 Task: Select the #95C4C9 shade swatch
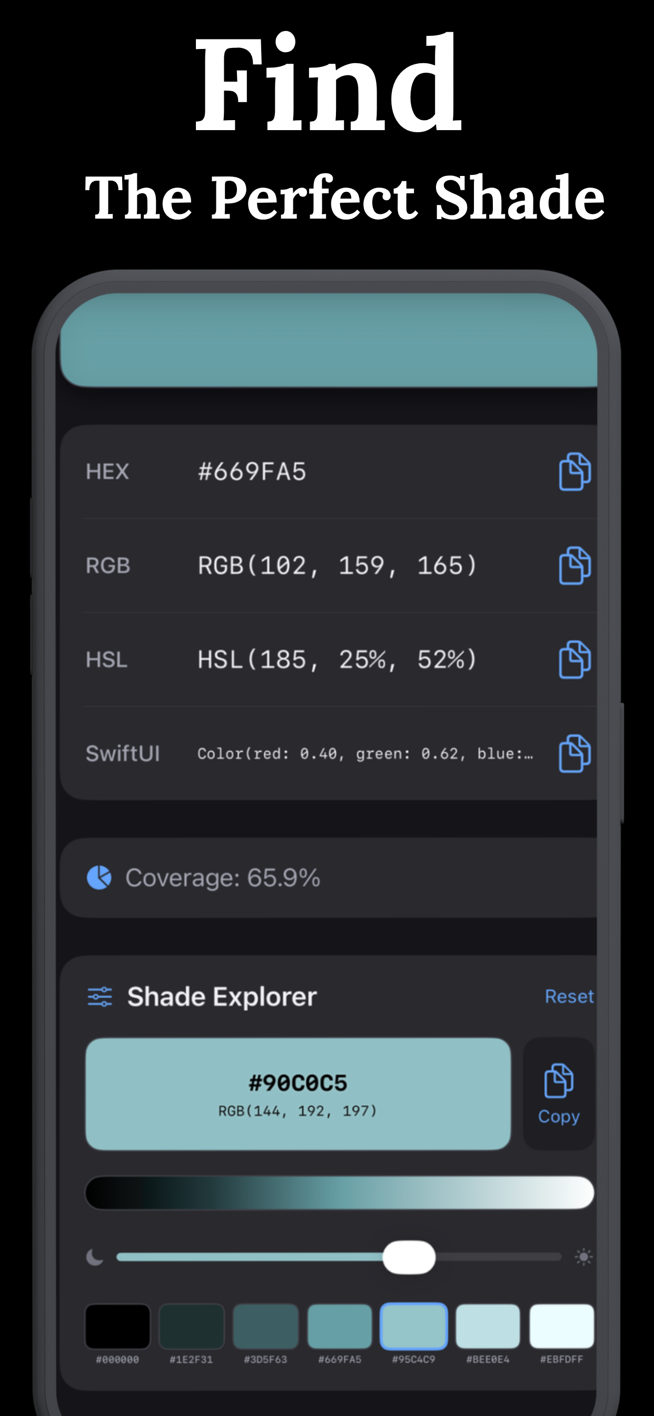click(x=414, y=1326)
